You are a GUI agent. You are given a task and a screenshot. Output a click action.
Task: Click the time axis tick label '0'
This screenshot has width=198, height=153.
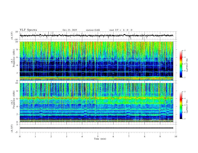(20, 136)
